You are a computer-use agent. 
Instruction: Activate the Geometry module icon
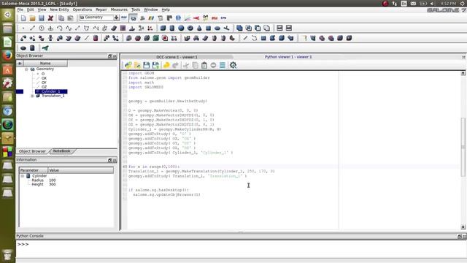[x=133, y=18]
